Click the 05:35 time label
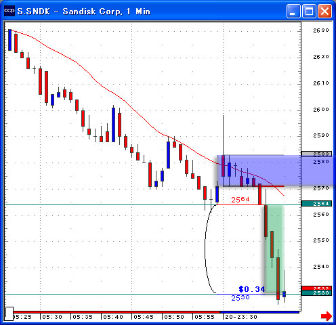336x325 pixels. pos(83,317)
